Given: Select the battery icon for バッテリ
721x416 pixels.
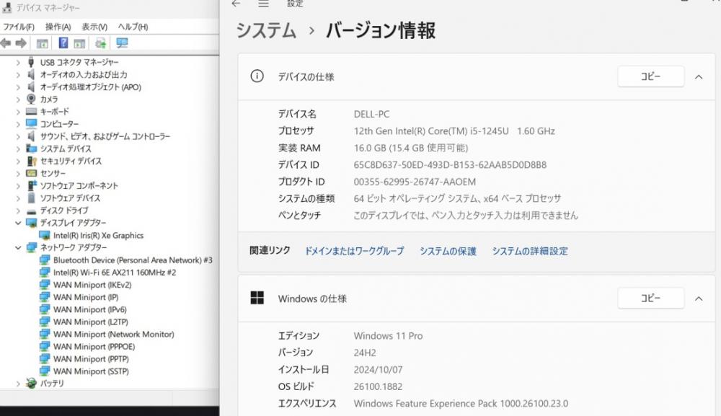Looking at the screenshot, I should coord(31,383).
